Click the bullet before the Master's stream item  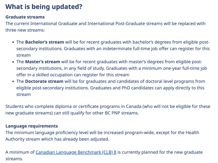point(13,62)
